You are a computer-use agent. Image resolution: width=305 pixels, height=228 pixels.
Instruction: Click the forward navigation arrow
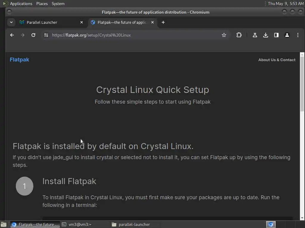tap(23, 35)
